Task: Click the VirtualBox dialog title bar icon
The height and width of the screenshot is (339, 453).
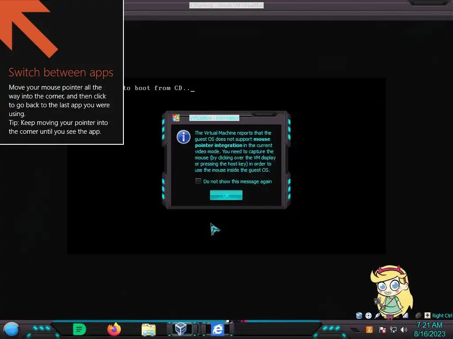Action: (176, 117)
